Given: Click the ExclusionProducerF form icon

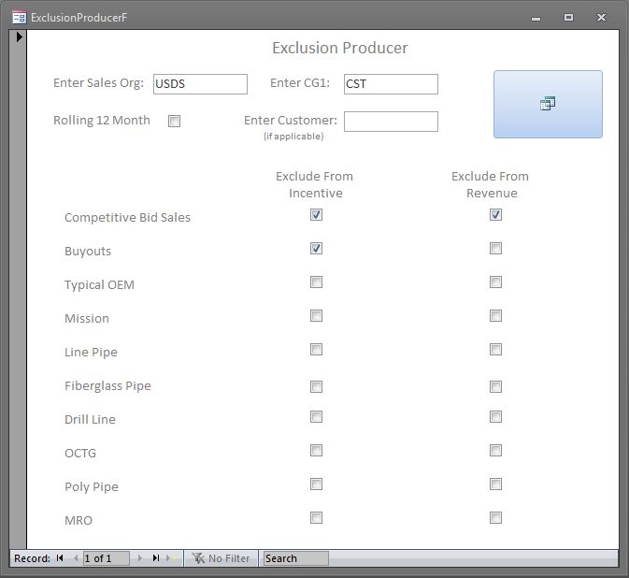Looking at the screenshot, I should coord(19,17).
